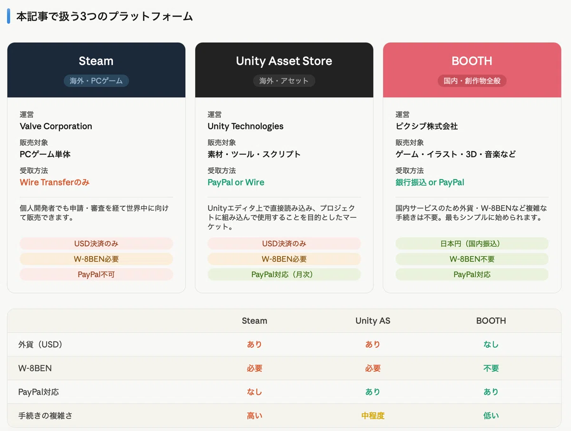Viewport: 571px width, 431px height.
Task: Click USD決済のみ pill in the Steam card
Action: 96,243
